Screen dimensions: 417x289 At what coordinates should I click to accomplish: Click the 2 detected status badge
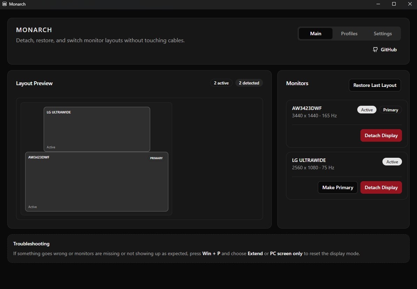[249, 83]
